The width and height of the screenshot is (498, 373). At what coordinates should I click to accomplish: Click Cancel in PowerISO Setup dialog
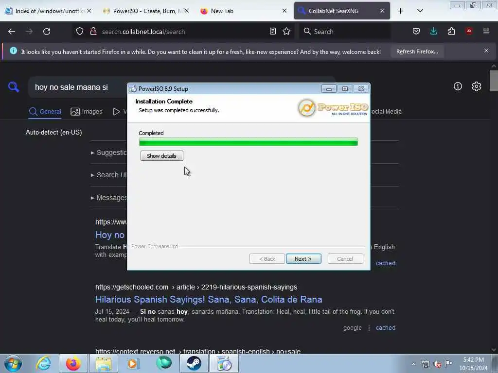click(x=345, y=259)
